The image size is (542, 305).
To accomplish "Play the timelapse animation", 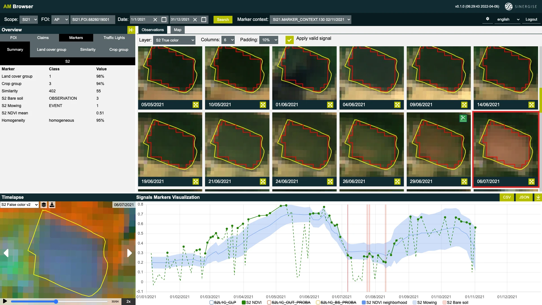I will (5, 301).
